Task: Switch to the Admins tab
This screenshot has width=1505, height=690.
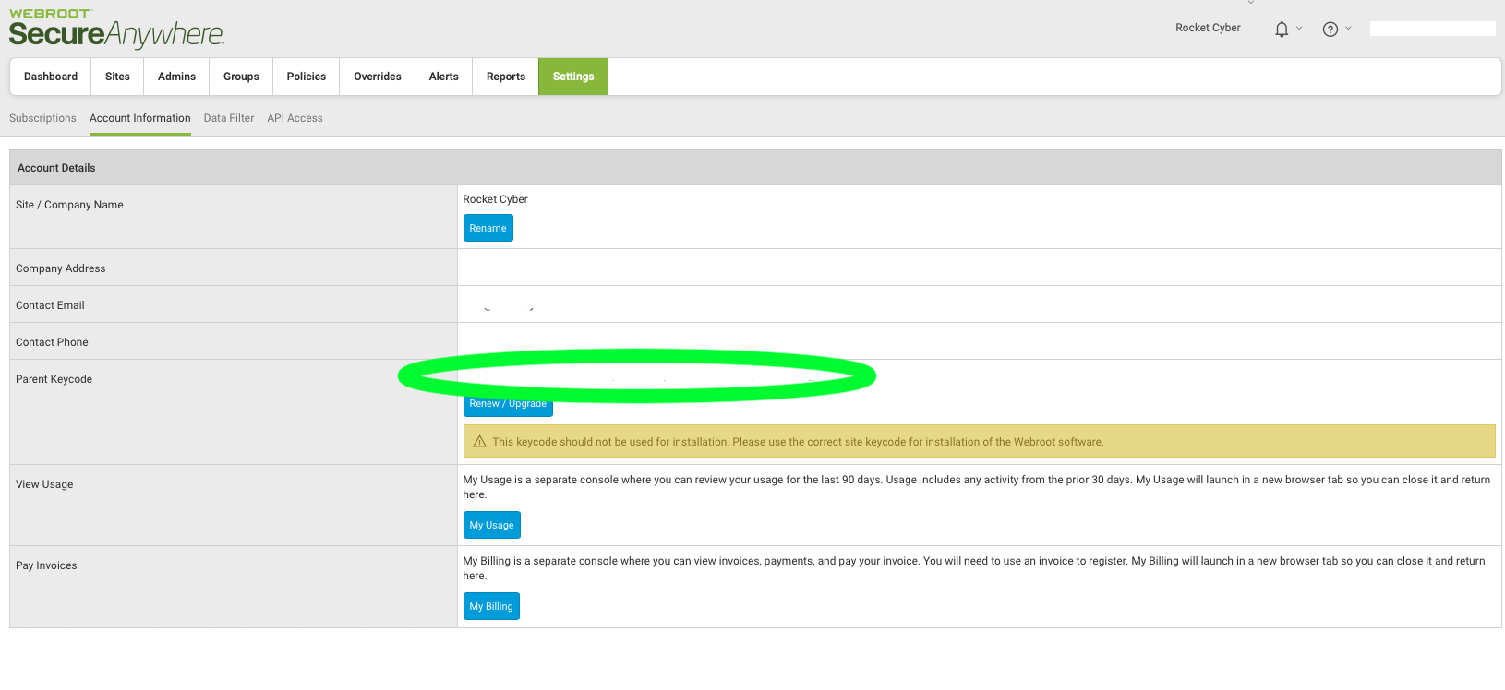Action: pyautogui.click(x=176, y=77)
